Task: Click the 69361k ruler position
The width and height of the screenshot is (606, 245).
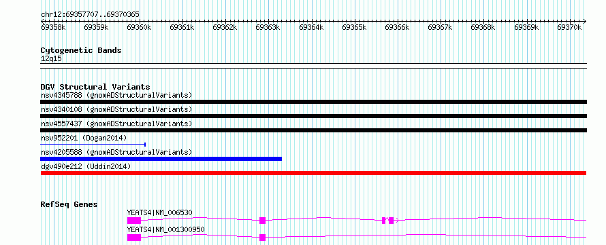Action: tap(182, 27)
